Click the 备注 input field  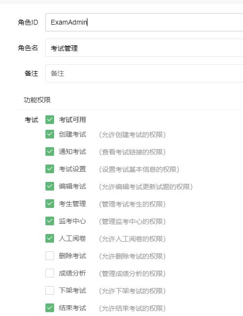click(144, 73)
